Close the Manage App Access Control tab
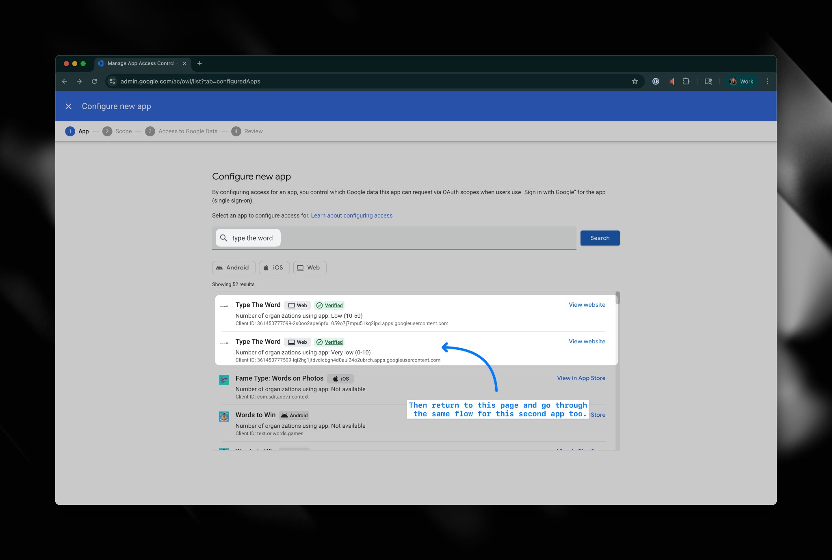 pos(184,63)
